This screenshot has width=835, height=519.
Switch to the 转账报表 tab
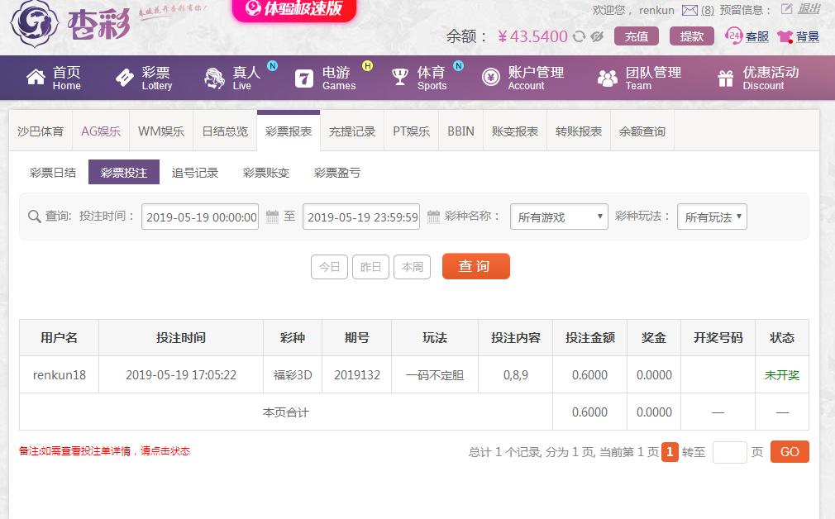pyautogui.click(x=579, y=131)
